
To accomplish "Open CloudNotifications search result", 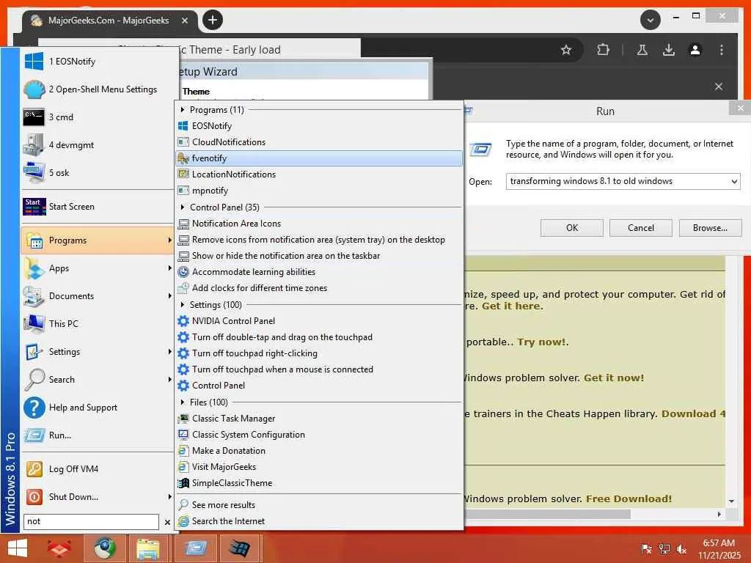I will pos(319,141).
